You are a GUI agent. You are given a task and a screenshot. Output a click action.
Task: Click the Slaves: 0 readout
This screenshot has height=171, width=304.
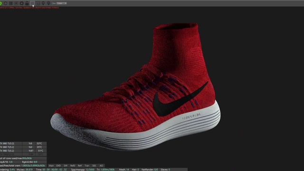tap(165, 170)
